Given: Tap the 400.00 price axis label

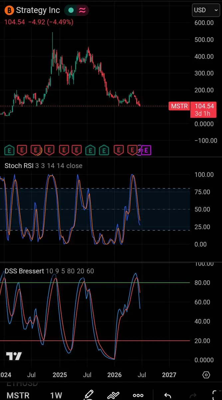Looking at the screenshot, I should 204,56.
